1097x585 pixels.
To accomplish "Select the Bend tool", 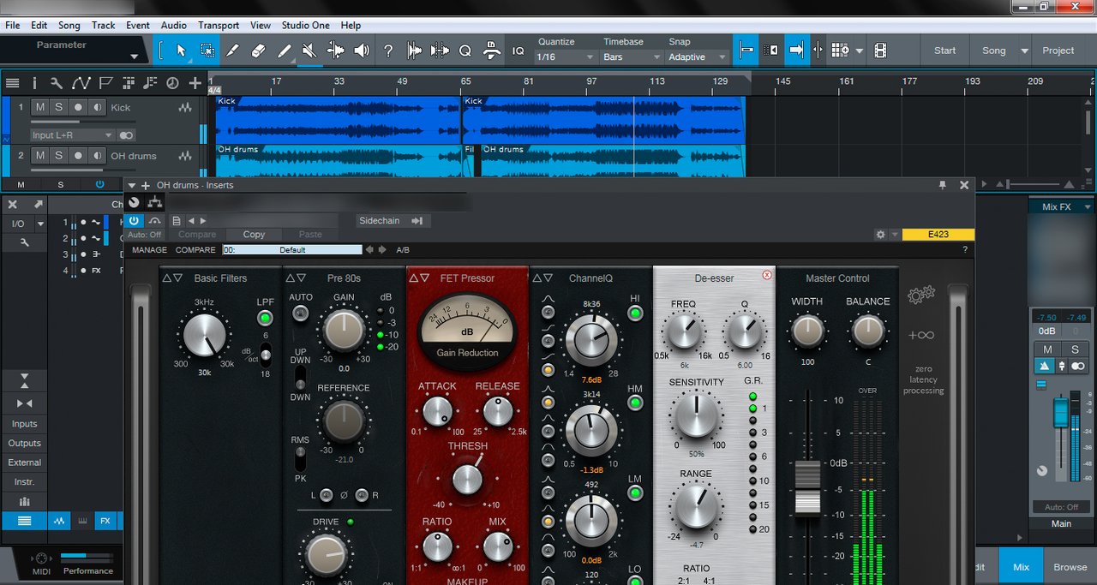I will point(336,51).
